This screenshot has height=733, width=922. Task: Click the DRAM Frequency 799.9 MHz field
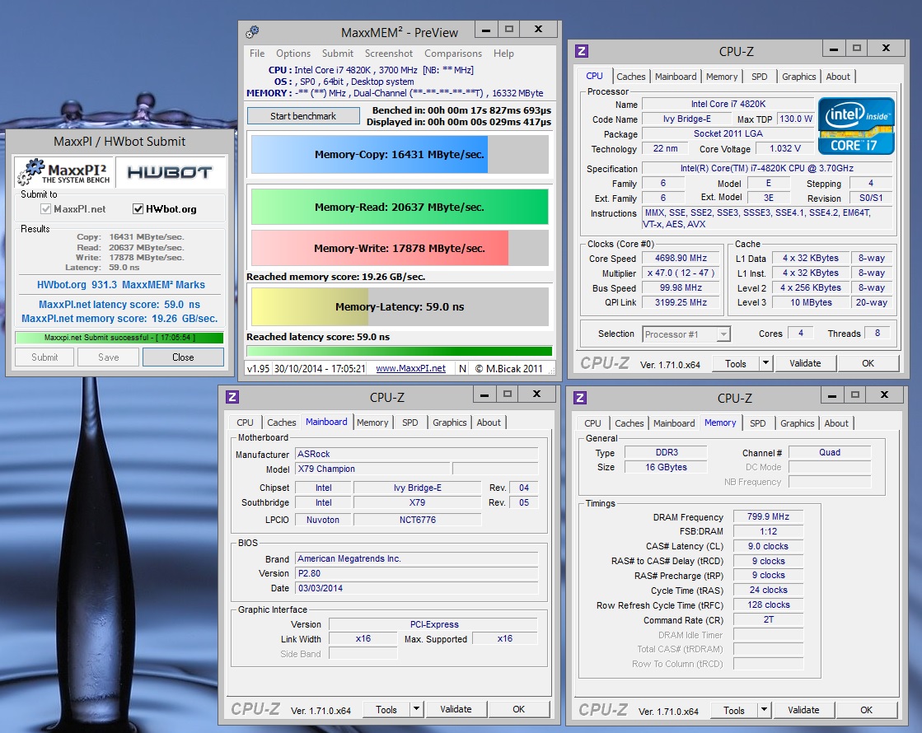[768, 516]
